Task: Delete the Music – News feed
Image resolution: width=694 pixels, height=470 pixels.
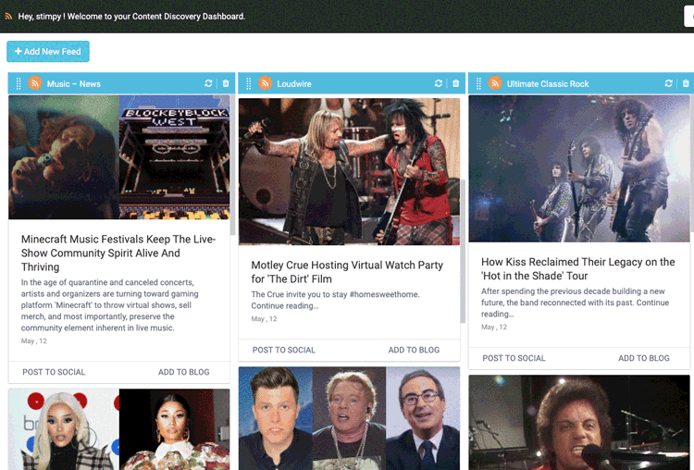Action: [x=226, y=83]
